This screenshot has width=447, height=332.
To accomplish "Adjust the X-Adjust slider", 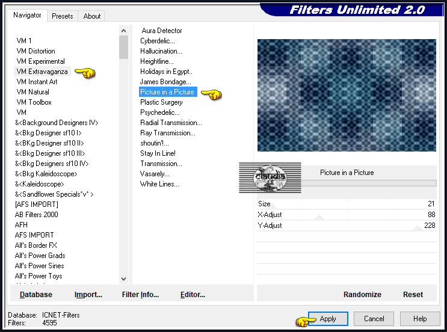I will tap(347, 215).
